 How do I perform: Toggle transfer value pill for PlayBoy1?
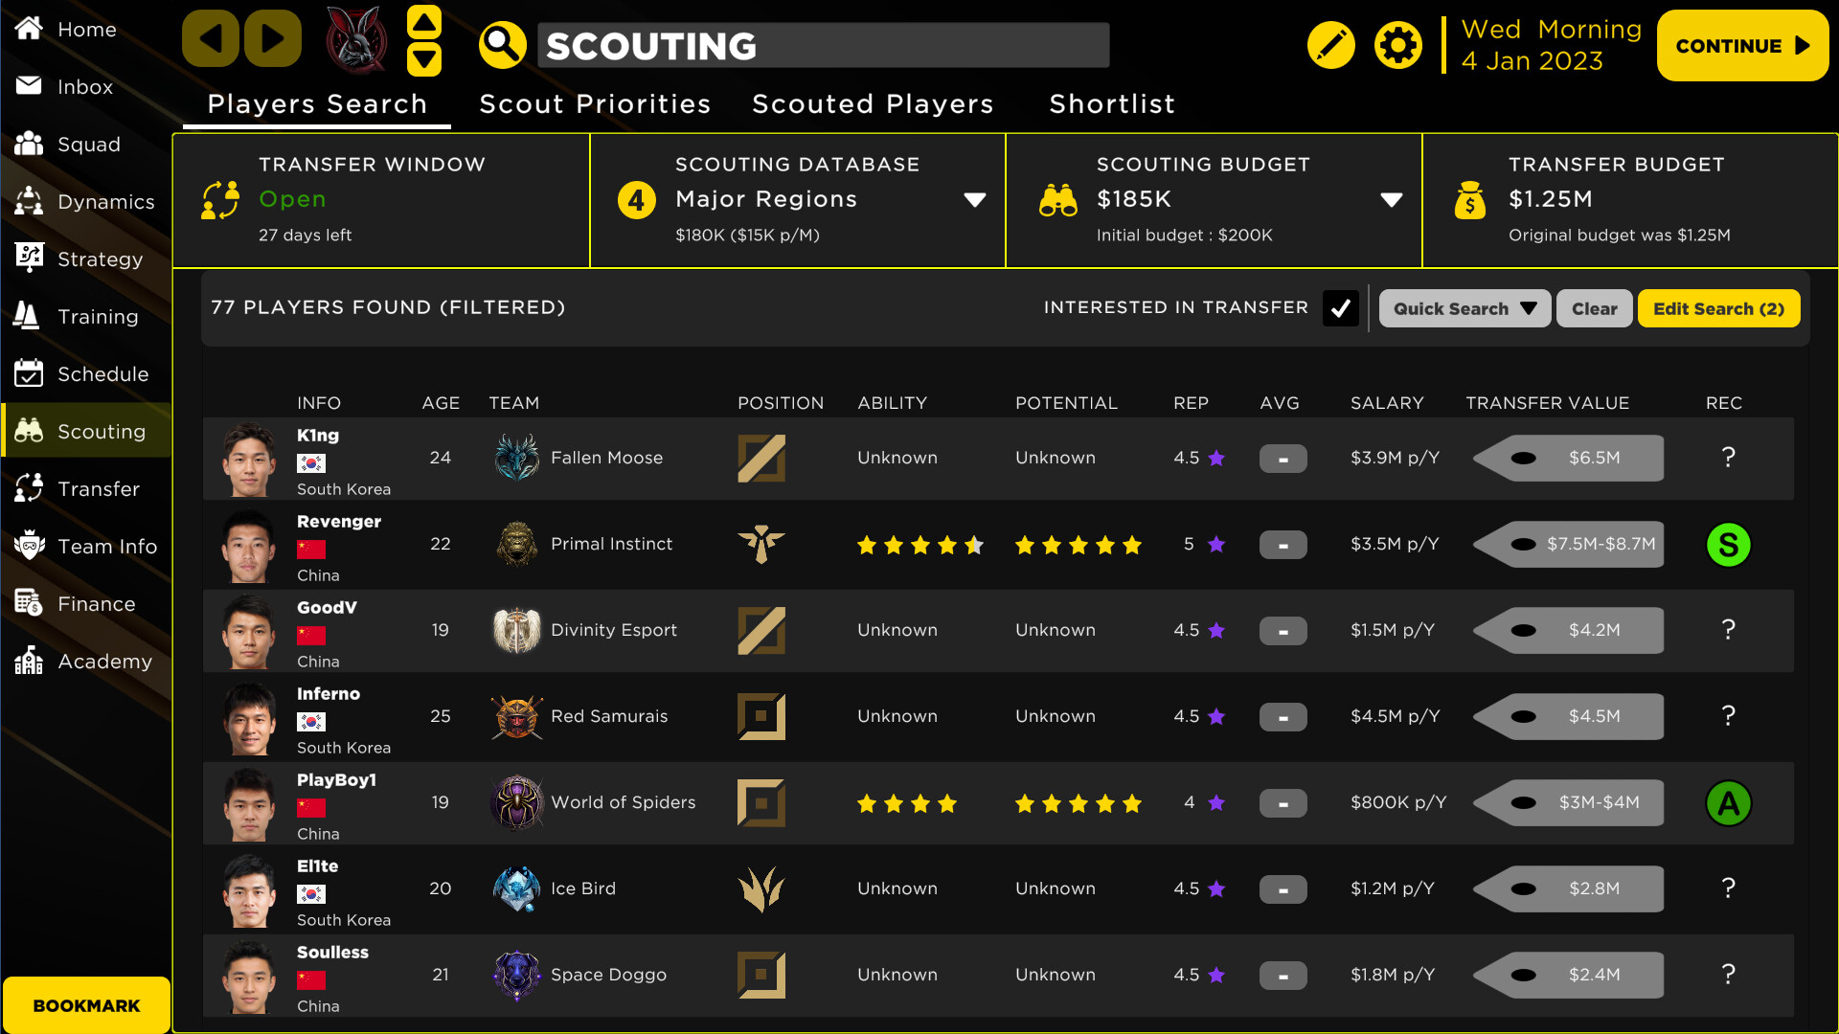[1568, 802]
